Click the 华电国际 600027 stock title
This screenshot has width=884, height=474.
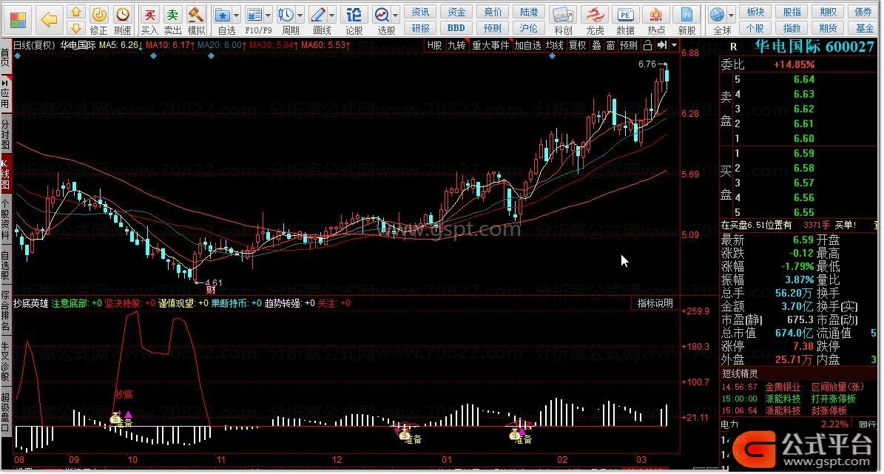pyautogui.click(x=814, y=47)
